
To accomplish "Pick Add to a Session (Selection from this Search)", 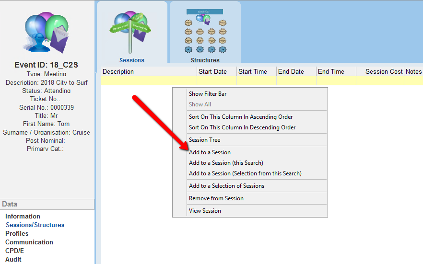I will [x=245, y=173].
